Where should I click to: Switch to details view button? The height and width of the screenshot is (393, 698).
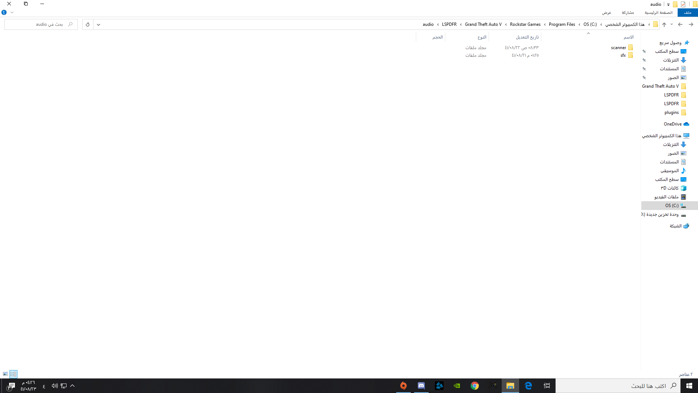pyautogui.click(x=13, y=374)
